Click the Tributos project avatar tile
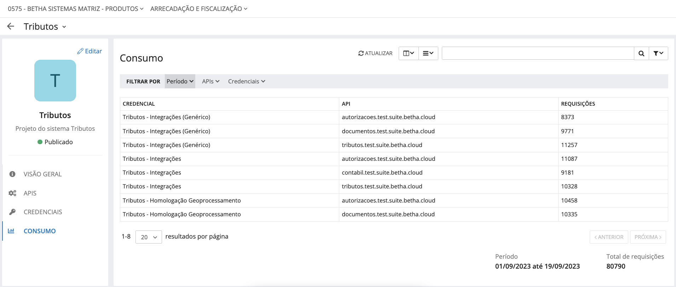The height and width of the screenshot is (287, 676). 55,81
